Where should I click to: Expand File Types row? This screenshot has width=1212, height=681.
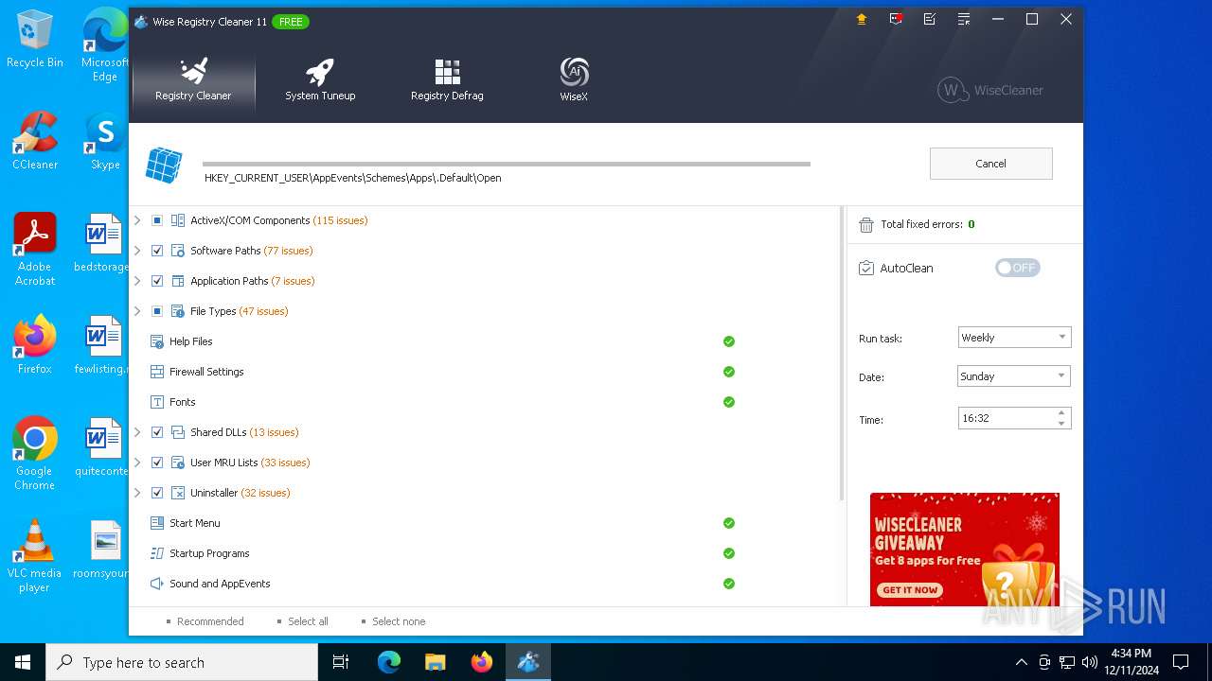(x=137, y=311)
